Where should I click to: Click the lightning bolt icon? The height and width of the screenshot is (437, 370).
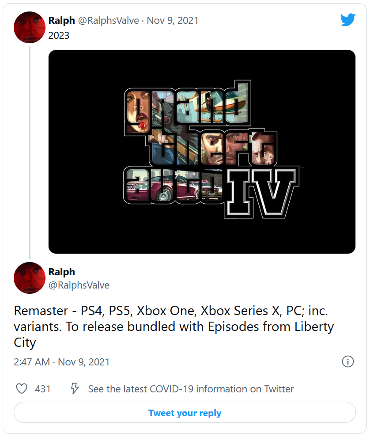75,389
